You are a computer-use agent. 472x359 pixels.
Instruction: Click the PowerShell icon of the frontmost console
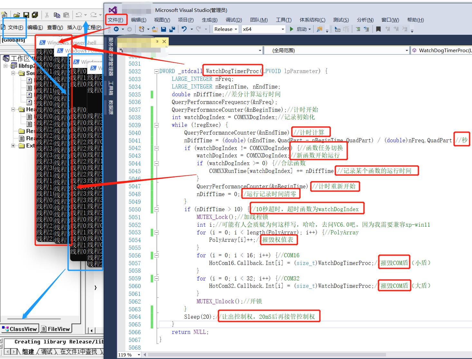pos(93,68)
